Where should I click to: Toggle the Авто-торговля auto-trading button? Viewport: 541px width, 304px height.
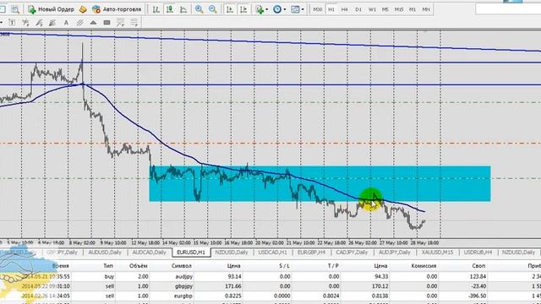[x=117, y=9]
